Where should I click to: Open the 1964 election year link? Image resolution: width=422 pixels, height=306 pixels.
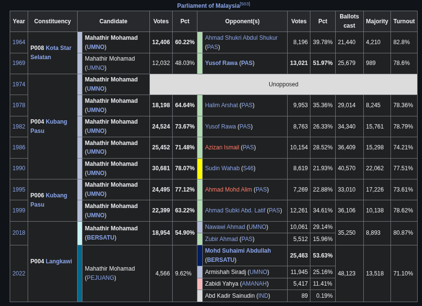pos(19,42)
